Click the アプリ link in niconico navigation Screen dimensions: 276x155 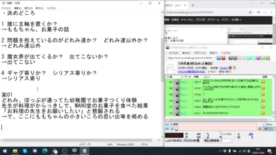tap(225, 20)
